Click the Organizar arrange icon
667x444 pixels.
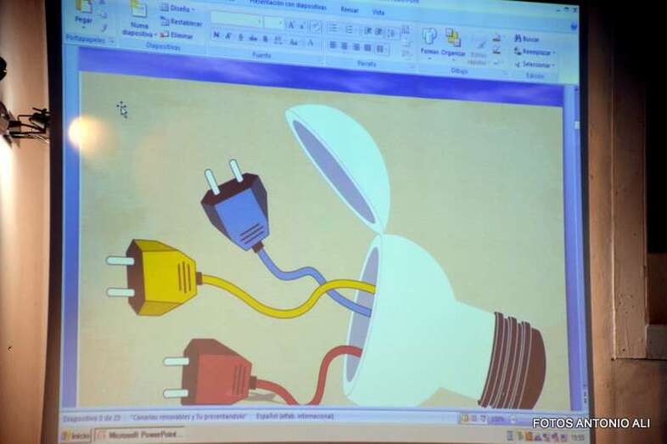pos(453,38)
